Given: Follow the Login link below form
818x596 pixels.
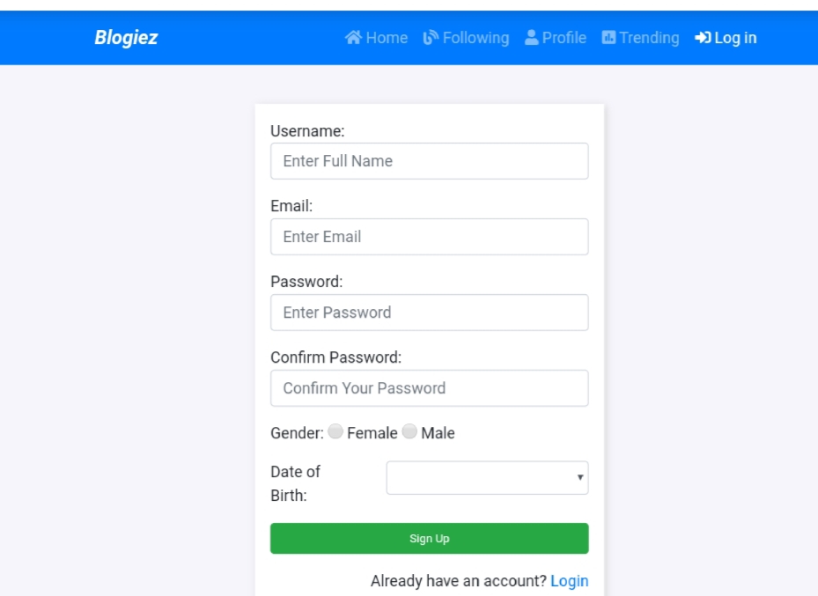Looking at the screenshot, I should [569, 581].
